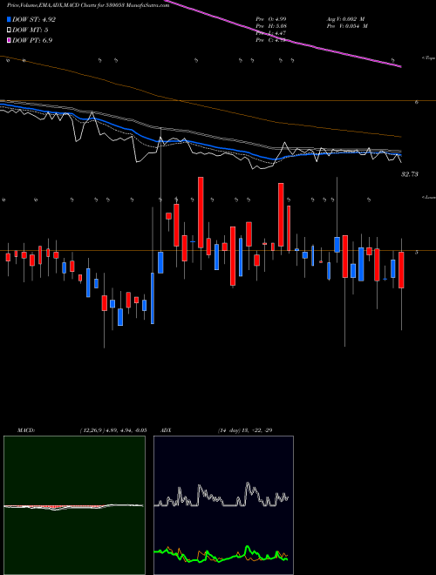Select the 'DOW ST: 4.92' legend label

[x=34, y=19]
